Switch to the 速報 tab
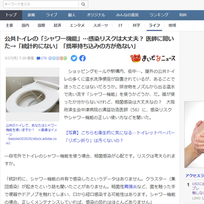Viewport: 204px width, 204px height. 32,15
